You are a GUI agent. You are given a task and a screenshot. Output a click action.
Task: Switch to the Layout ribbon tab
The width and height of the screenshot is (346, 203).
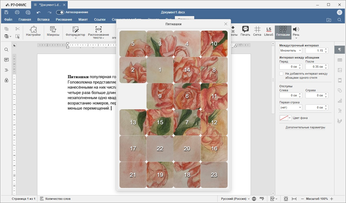coord(83,19)
